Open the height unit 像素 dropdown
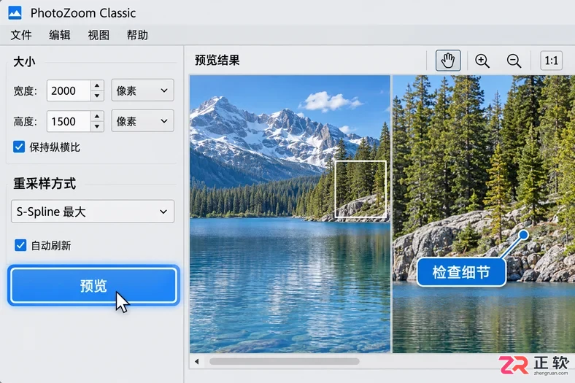The width and height of the screenshot is (575, 383). click(142, 121)
